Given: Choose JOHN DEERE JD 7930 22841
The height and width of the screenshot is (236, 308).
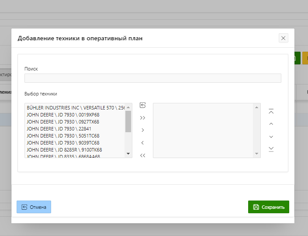Looking at the screenshot, I should tap(59, 129).
